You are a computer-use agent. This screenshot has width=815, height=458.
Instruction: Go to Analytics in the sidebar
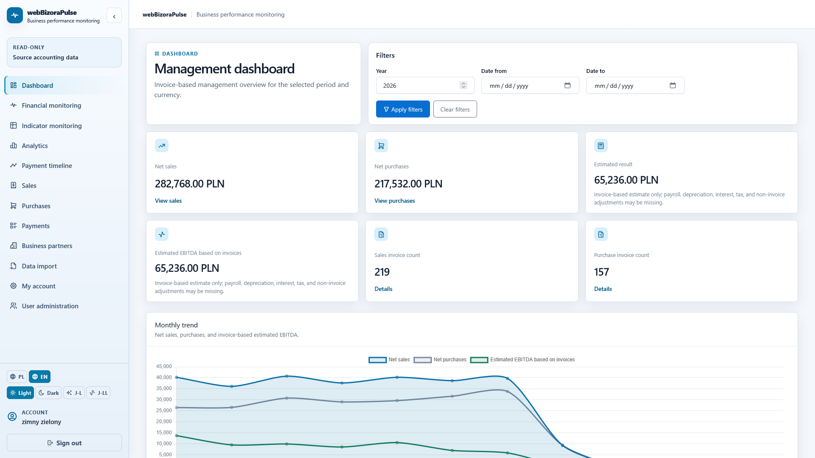64,145
